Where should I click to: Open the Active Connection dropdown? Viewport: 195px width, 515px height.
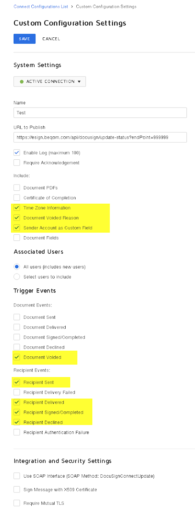[x=50, y=81]
